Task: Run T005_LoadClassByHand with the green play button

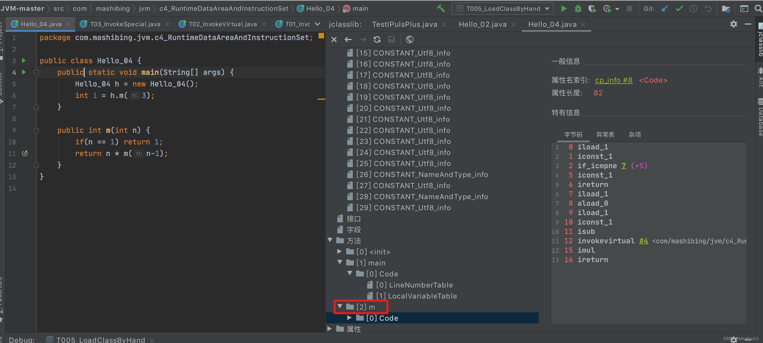Action: [x=564, y=9]
